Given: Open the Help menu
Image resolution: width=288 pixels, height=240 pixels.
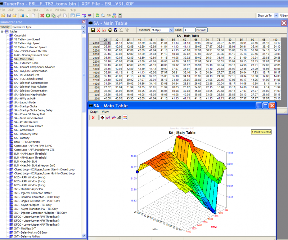Looking at the screenshot, I should [x=73, y=10].
